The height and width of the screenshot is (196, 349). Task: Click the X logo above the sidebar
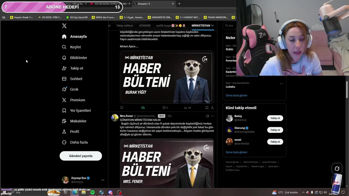64,26
